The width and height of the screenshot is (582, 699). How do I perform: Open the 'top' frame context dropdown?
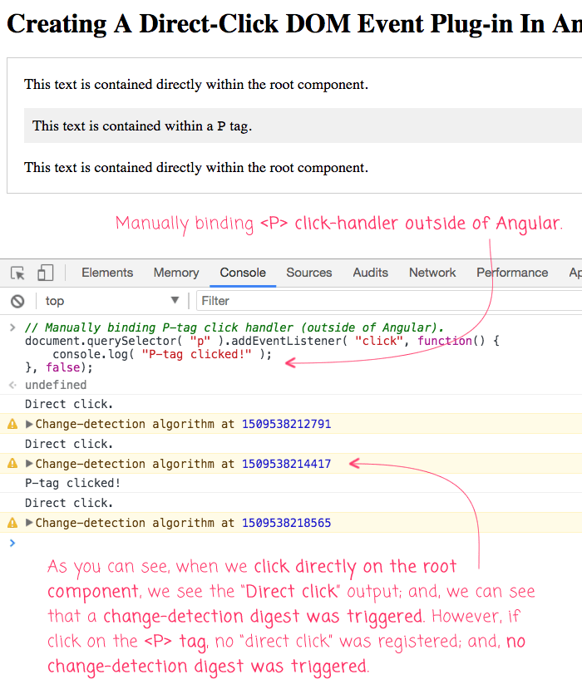pos(108,301)
